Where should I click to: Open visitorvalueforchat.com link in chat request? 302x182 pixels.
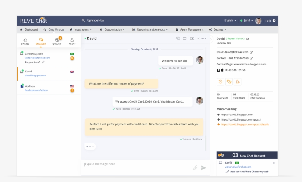pyautogui.click(x=238, y=167)
